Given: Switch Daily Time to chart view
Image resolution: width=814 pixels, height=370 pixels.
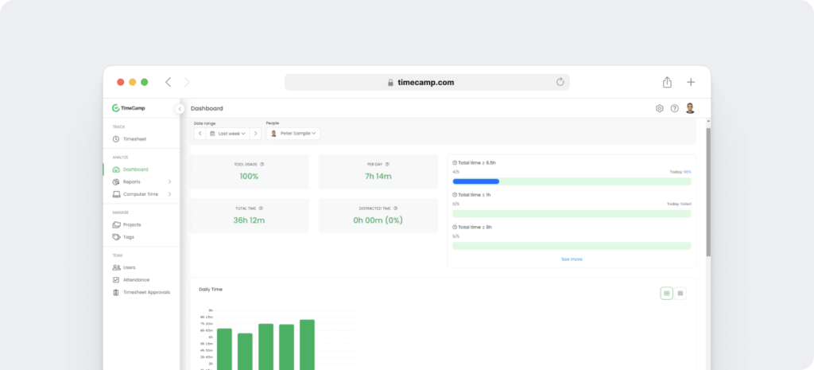Looking at the screenshot, I should pos(667,294).
